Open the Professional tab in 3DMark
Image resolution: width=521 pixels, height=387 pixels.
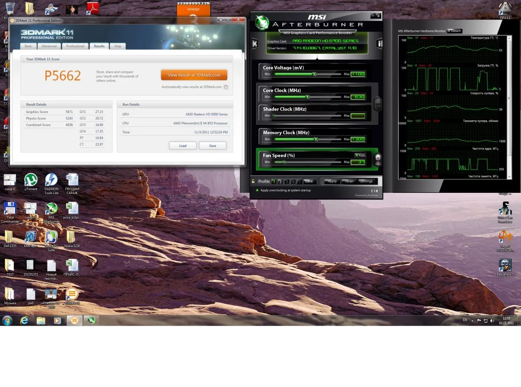point(75,46)
